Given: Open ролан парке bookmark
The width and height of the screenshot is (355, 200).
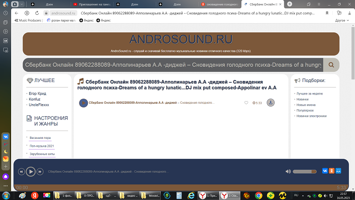Looking at the screenshot, I should tap(61, 20).
